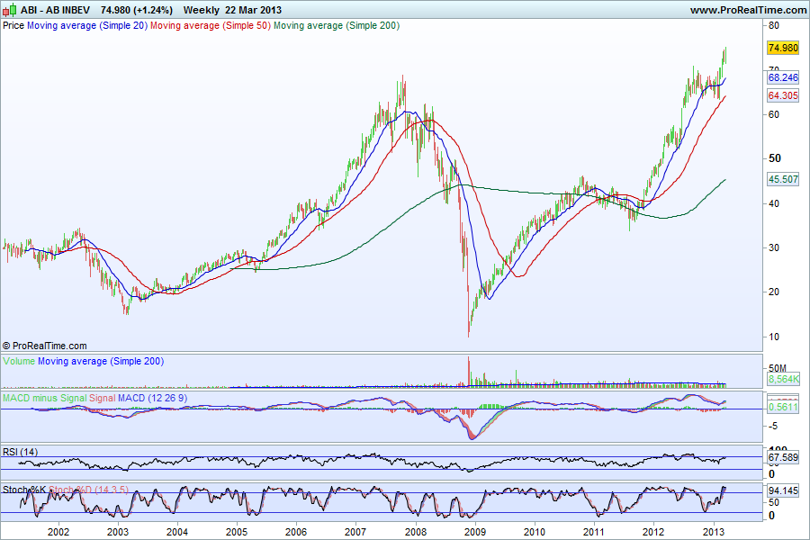Click the 67.589 RSI value tag
This screenshot has height=540, width=810.
(783, 457)
